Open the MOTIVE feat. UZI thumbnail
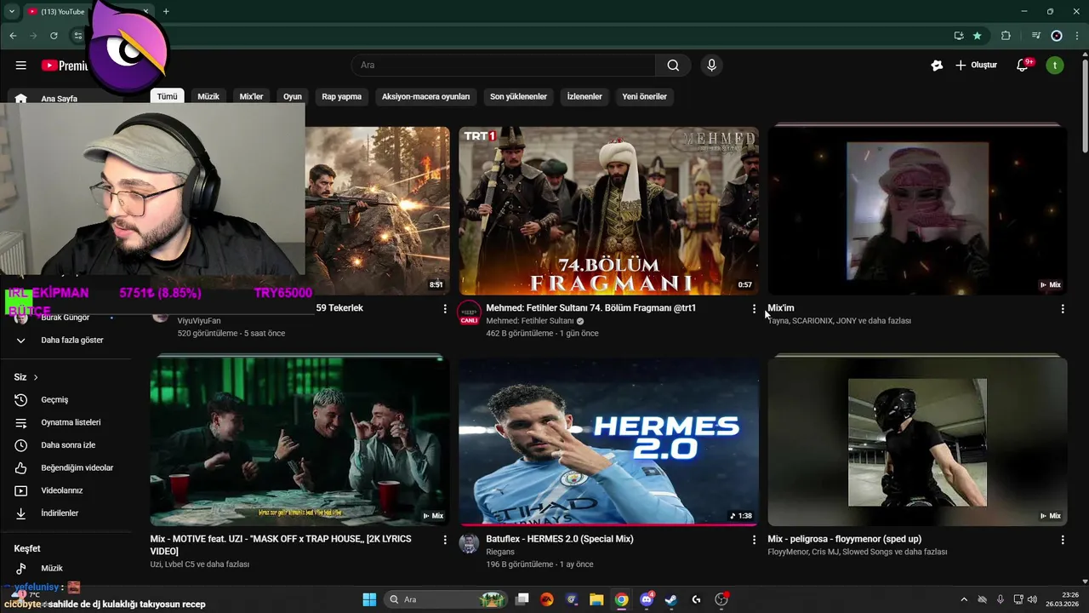 tap(299, 442)
